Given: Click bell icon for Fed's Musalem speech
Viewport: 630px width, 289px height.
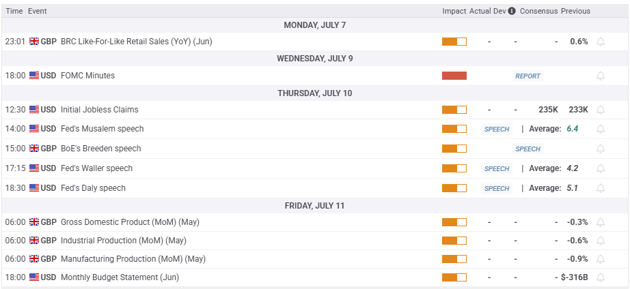Looking at the screenshot, I should coord(601,129).
